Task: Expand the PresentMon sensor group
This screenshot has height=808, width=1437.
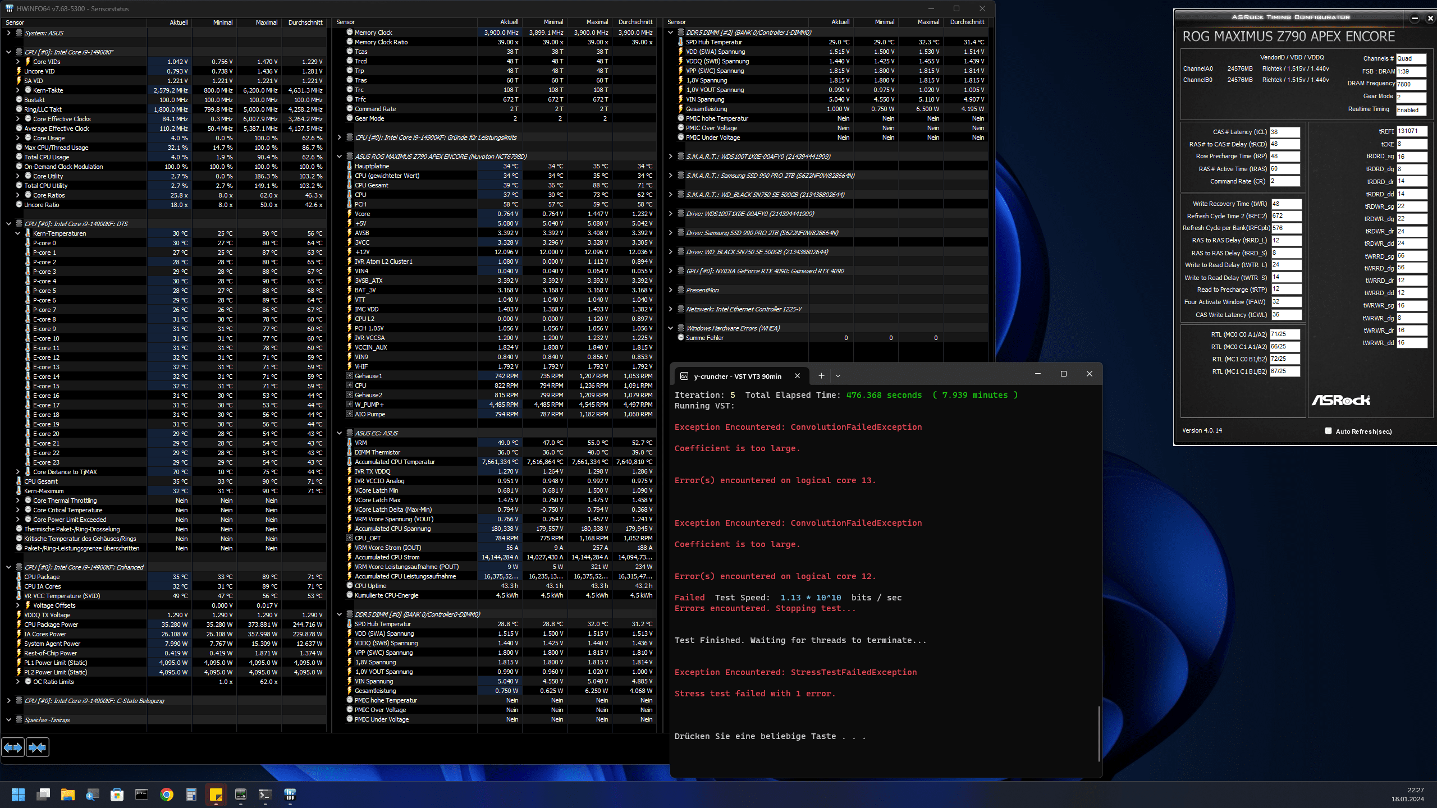Action: coord(671,290)
